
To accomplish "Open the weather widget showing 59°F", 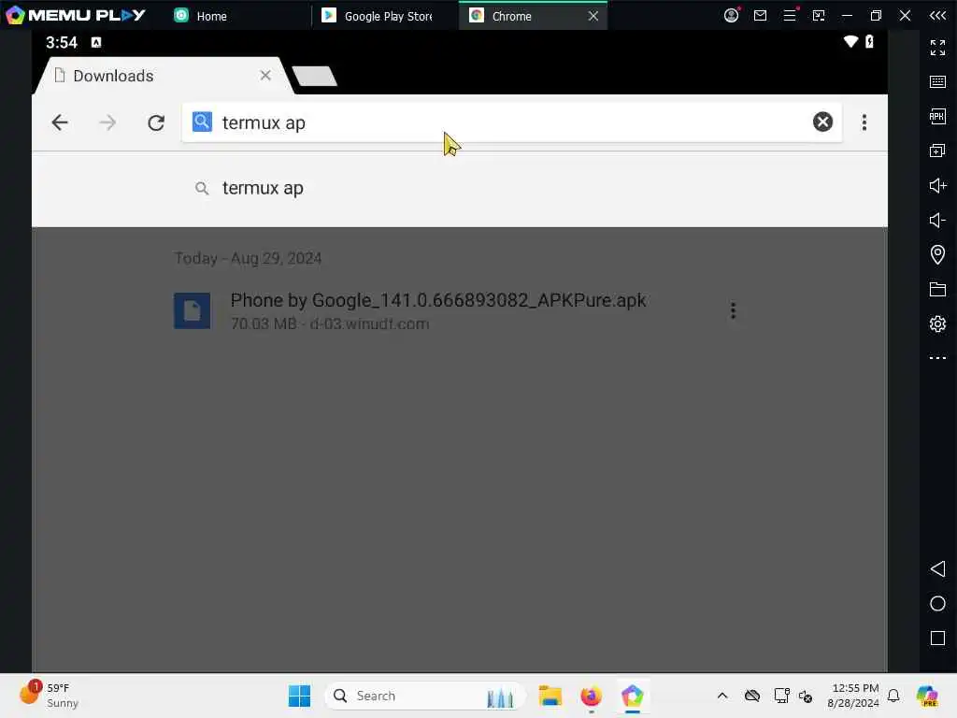I will (x=50, y=696).
